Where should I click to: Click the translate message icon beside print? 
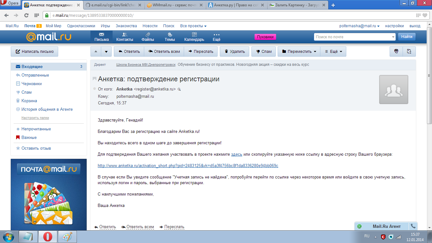[x=409, y=52]
